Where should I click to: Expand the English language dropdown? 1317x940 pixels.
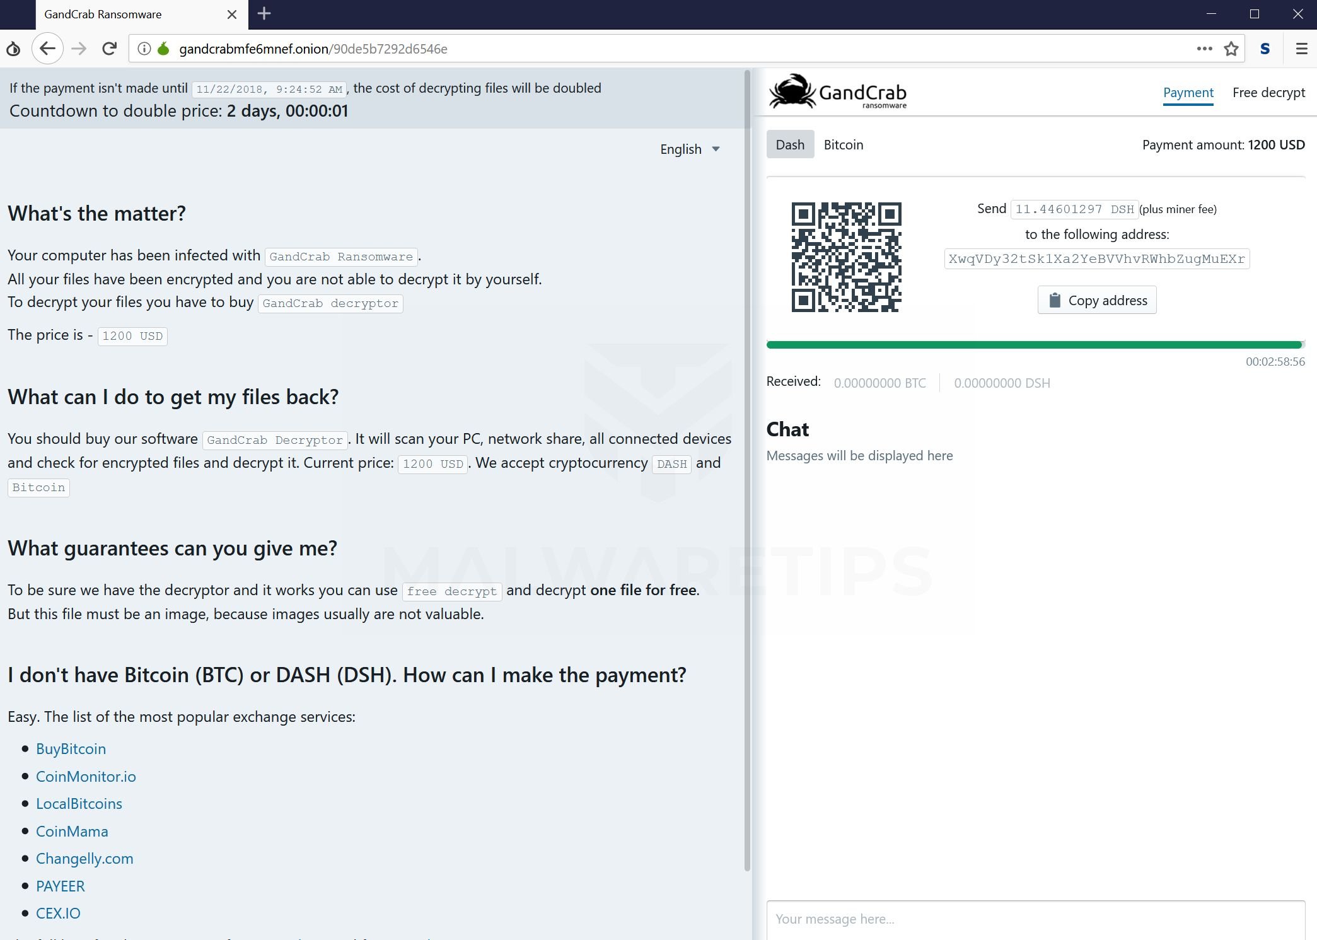coord(690,149)
